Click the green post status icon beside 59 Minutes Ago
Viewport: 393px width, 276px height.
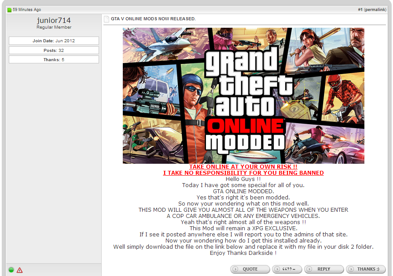[9, 10]
